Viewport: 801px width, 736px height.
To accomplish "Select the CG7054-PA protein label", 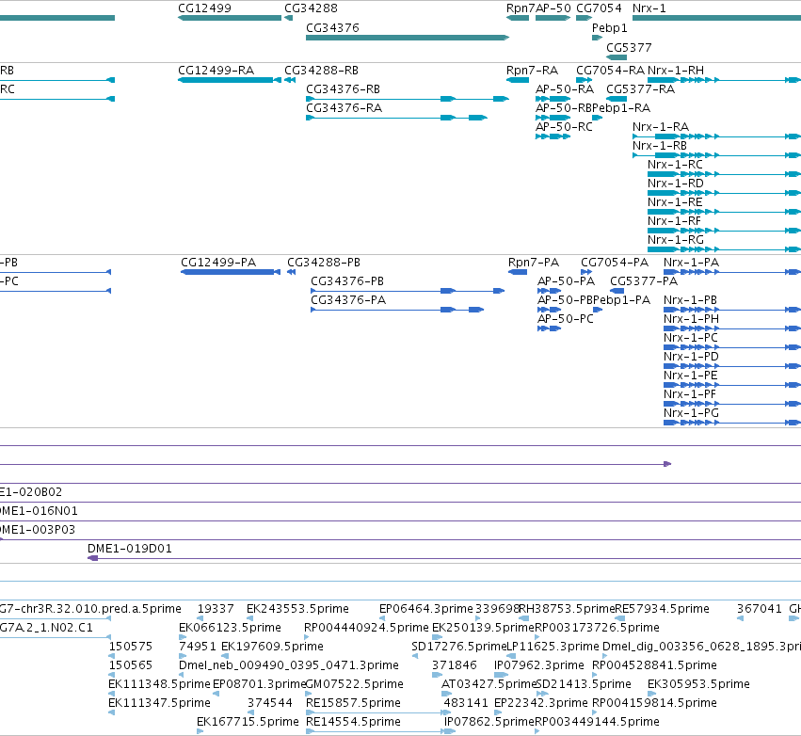I will [615, 263].
